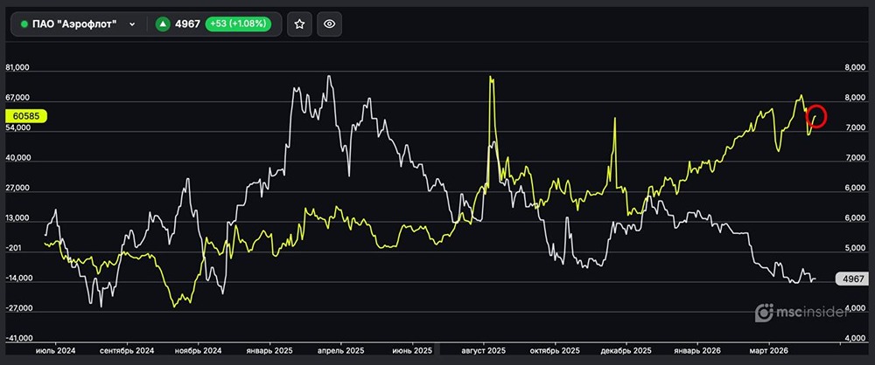Click the июль 2024 date label
Viewport: 875px width, 365px height.
pos(55,349)
